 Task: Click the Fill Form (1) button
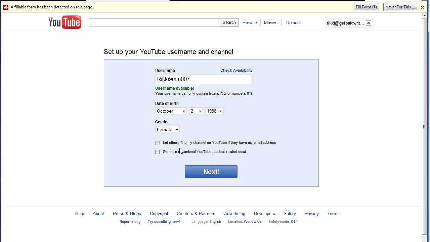pyautogui.click(x=366, y=7)
